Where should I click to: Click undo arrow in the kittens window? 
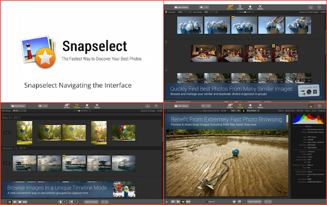point(201,7)
